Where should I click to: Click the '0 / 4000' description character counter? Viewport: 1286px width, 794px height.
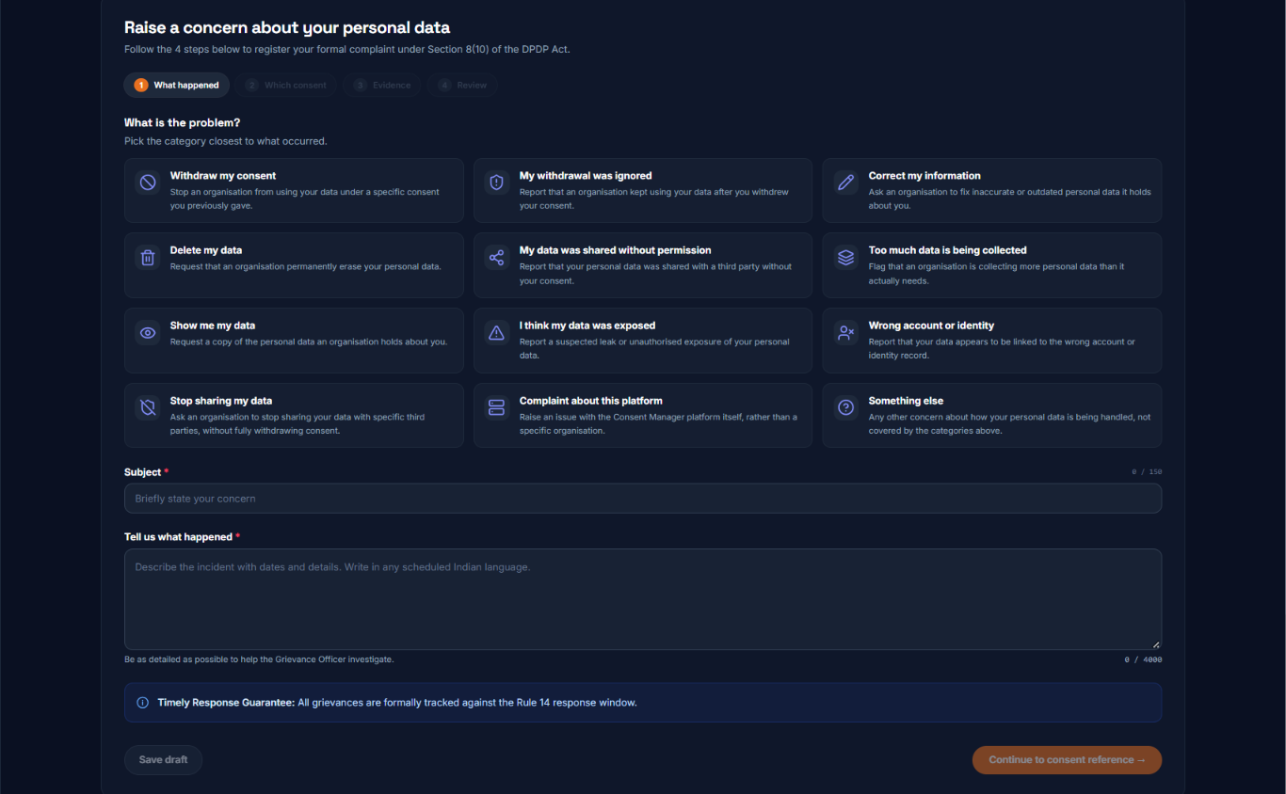click(x=1143, y=660)
